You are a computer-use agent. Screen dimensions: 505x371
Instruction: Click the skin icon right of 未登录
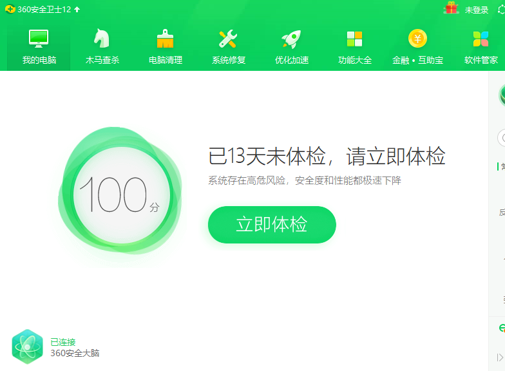[501, 10]
